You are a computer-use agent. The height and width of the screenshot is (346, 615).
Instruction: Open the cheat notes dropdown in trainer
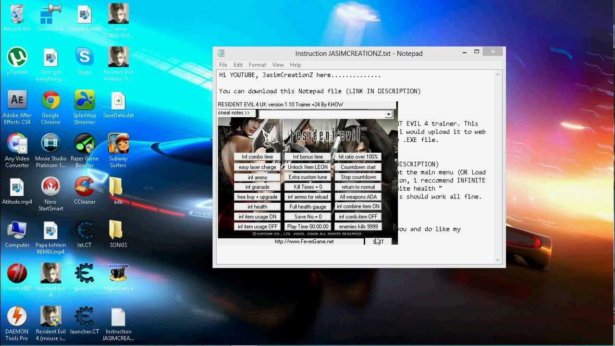388,114
